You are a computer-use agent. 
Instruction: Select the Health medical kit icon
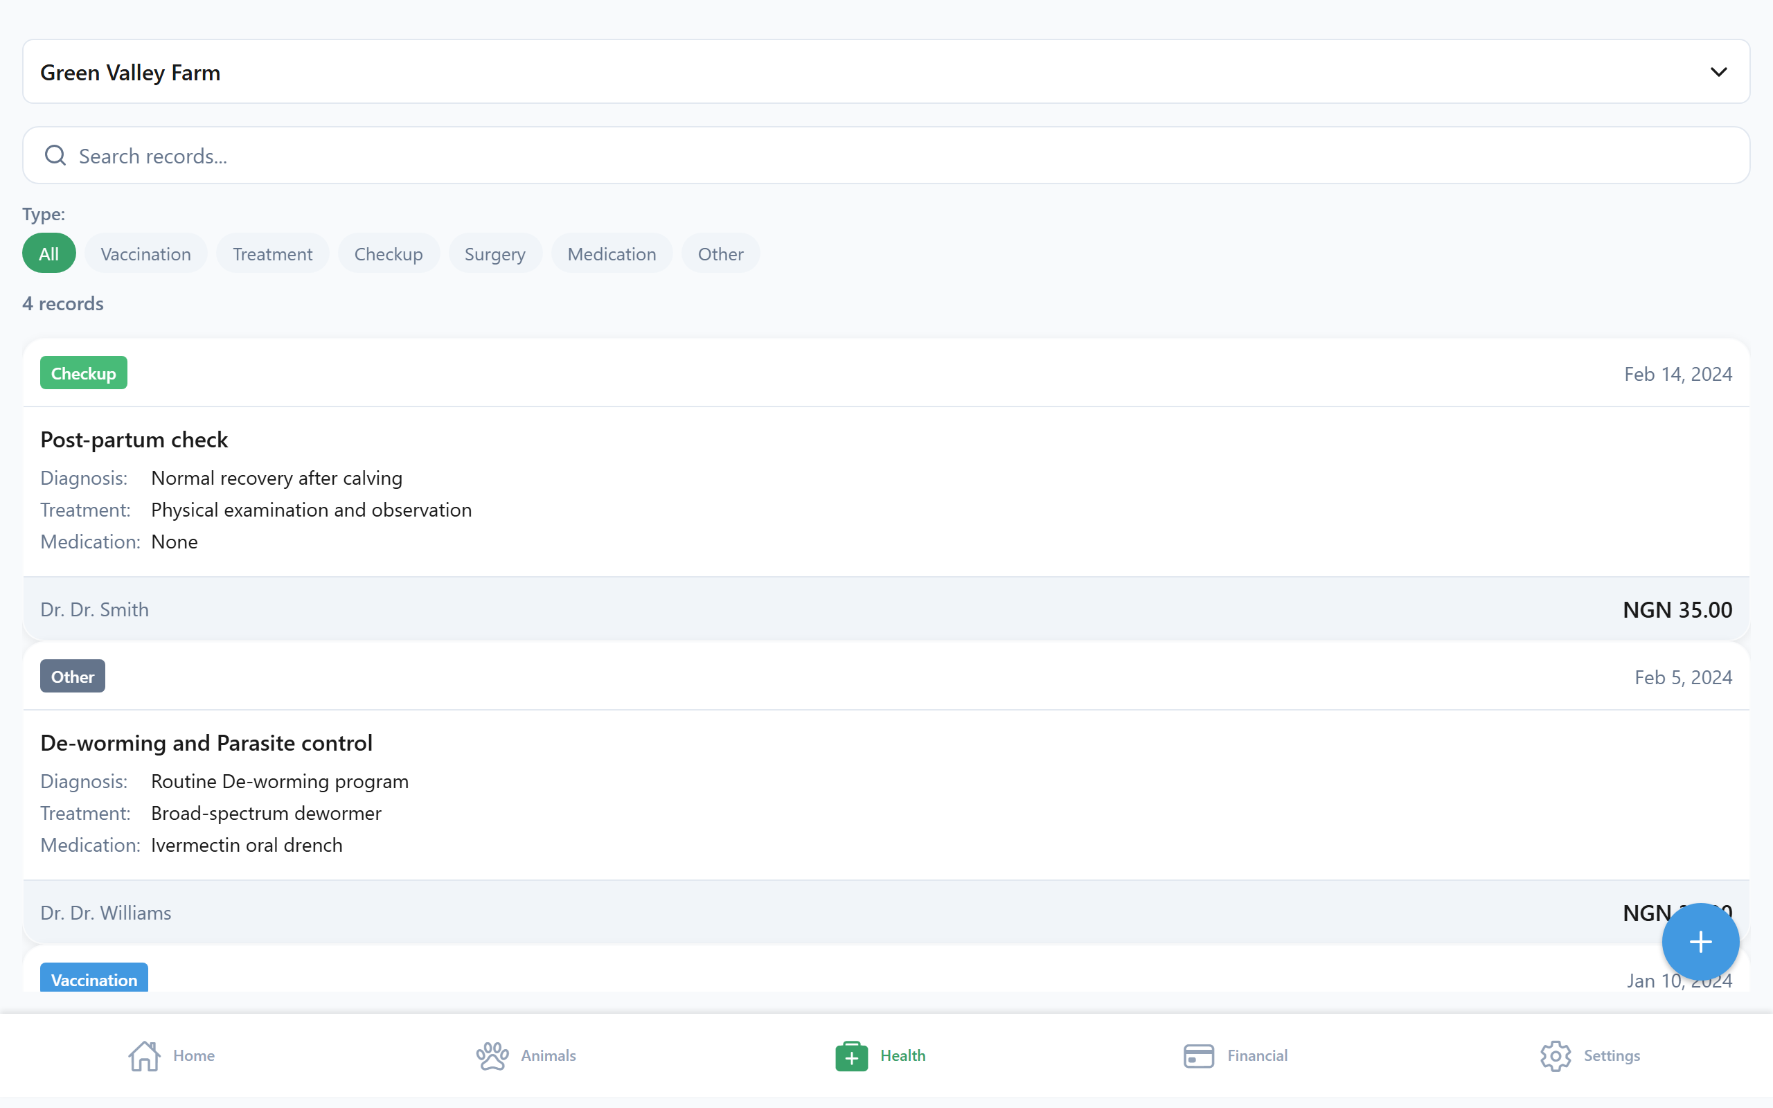[851, 1055]
